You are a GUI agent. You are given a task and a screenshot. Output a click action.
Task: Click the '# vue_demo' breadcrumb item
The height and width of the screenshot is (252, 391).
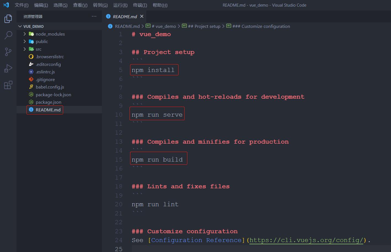[164, 26]
